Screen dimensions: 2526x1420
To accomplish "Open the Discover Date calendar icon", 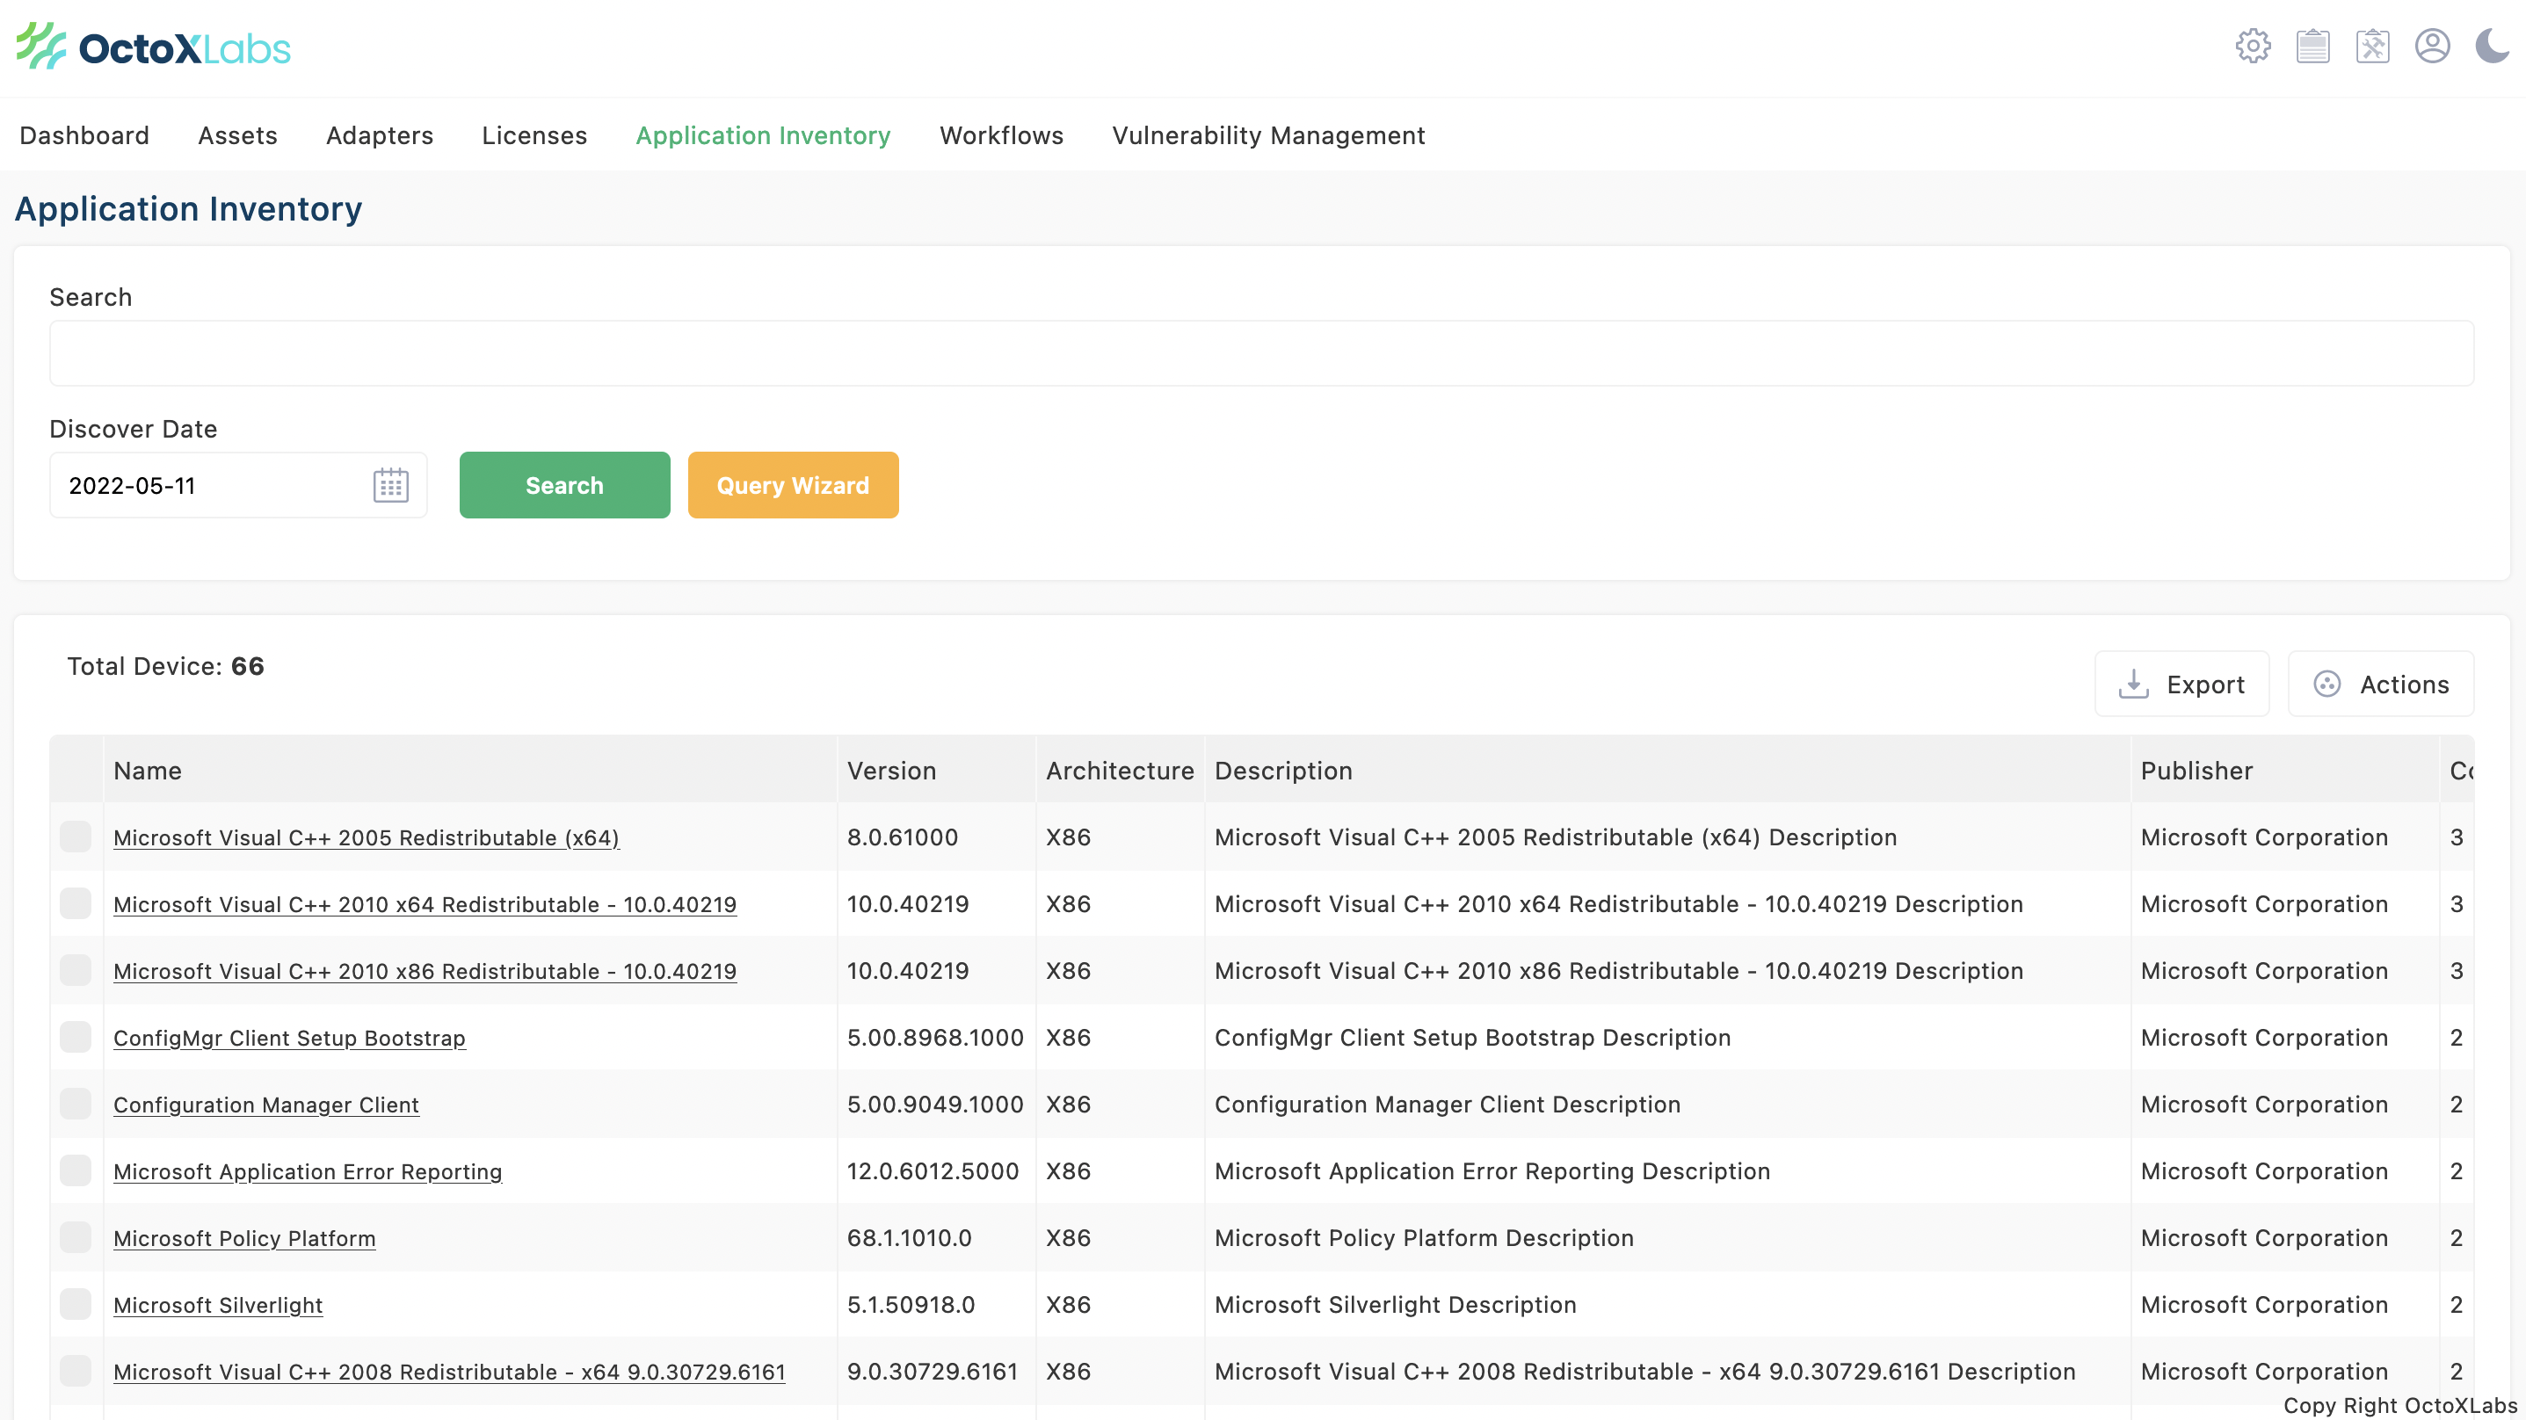I will click(x=390, y=485).
